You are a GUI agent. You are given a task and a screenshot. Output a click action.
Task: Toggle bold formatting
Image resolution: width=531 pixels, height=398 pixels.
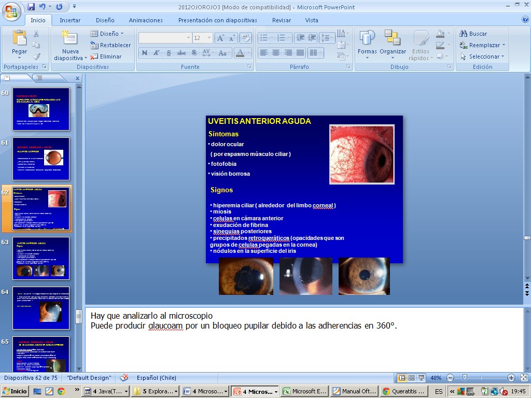pyautogui.click(x=145, y=53)
